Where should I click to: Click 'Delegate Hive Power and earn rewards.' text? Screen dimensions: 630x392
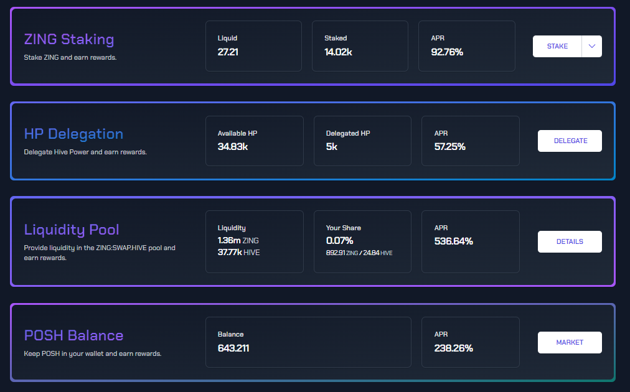pos(85,152)
